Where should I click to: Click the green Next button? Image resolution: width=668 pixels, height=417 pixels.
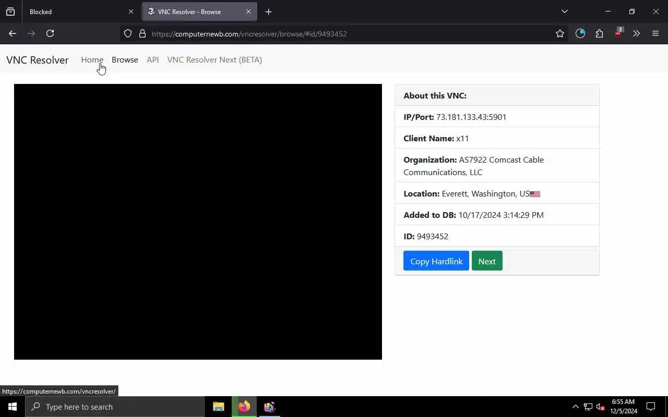(x=487, y=261)
